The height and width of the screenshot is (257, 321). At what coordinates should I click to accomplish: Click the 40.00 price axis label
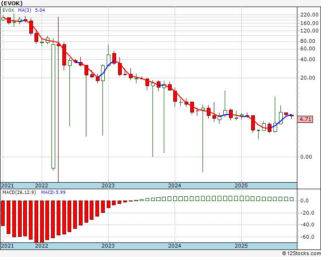[308, 59]
